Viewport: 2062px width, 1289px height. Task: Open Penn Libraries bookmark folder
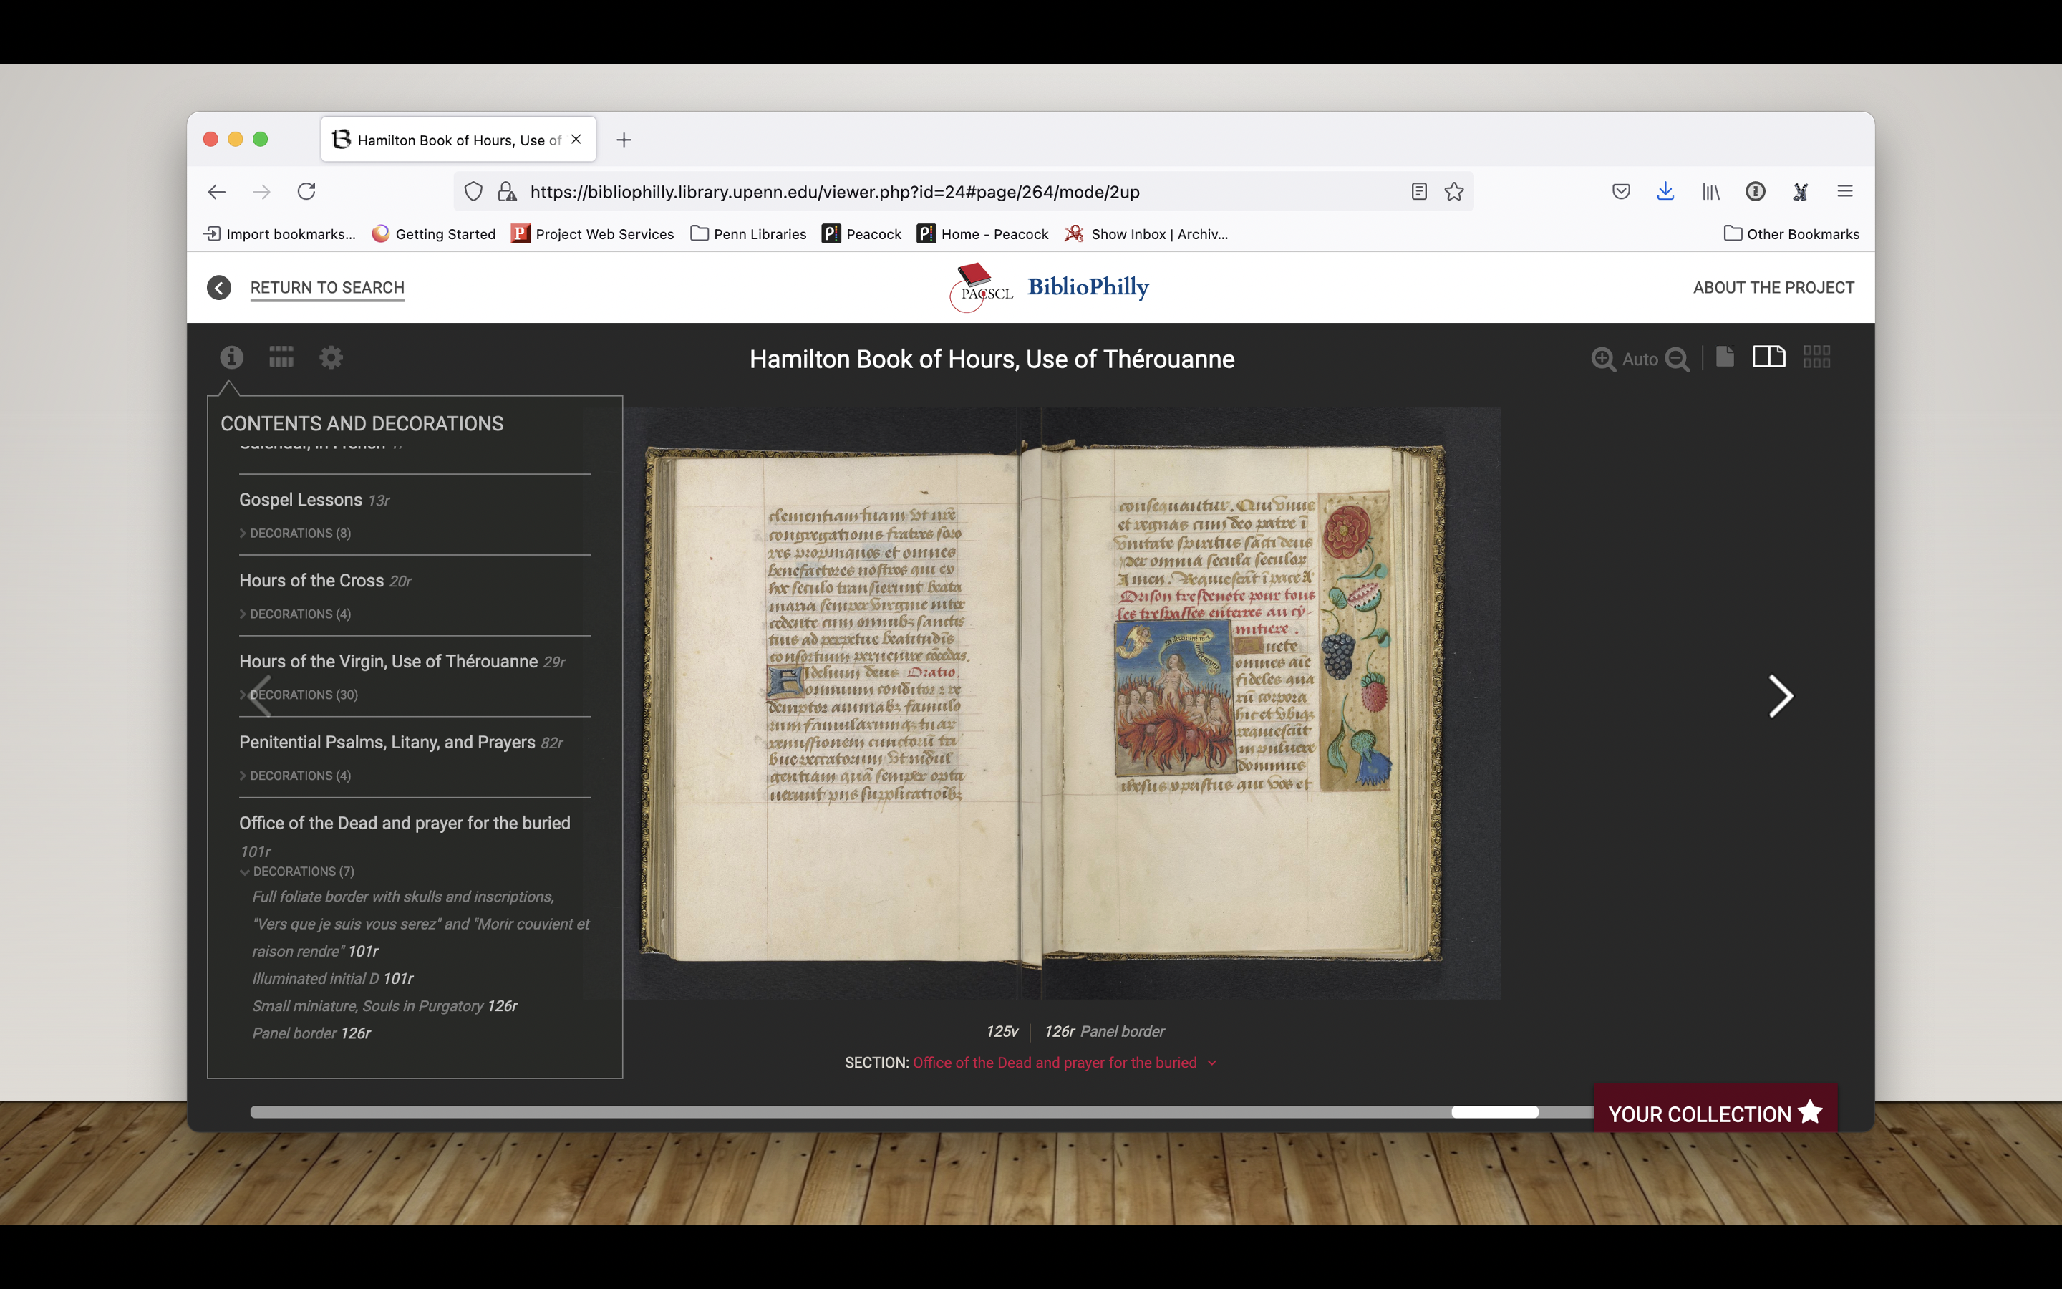748,233
